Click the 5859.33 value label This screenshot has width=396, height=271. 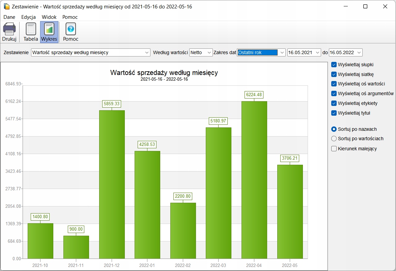tap(112, 104)
